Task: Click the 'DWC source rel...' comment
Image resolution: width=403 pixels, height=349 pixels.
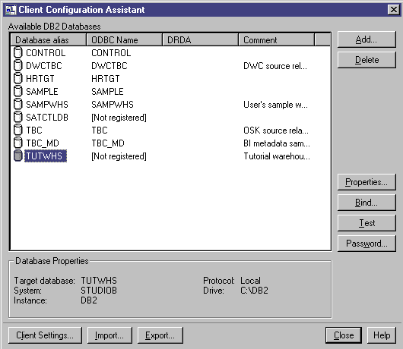Action: pyautogui.click(x=275, y=66)
